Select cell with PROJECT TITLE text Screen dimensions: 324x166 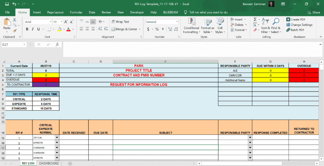click(x=139, y=71)
